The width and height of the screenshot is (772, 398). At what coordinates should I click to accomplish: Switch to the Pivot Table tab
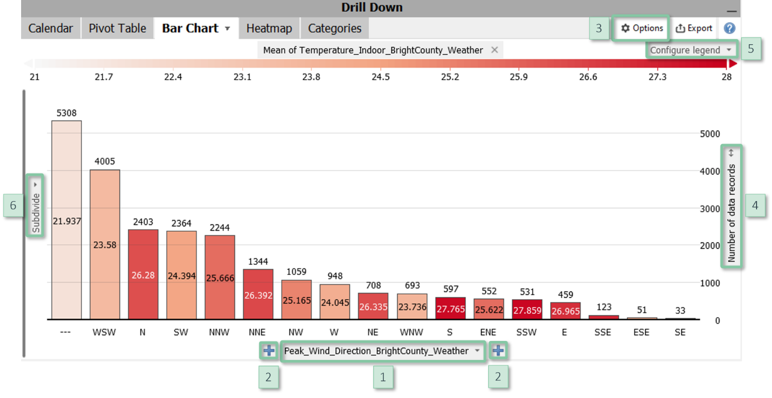(117, 28)
